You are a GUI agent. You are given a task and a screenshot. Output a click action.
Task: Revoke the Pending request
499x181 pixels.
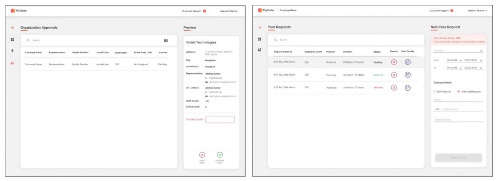394,62
